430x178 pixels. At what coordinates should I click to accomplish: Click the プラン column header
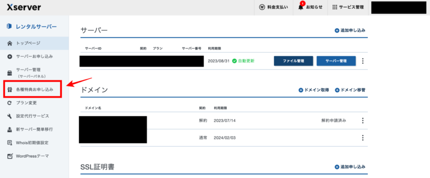(158, 49)
